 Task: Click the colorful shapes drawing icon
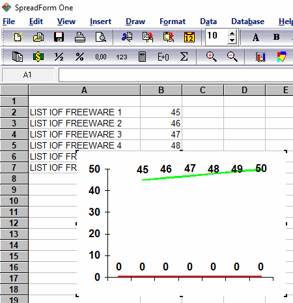coord(282,57)
